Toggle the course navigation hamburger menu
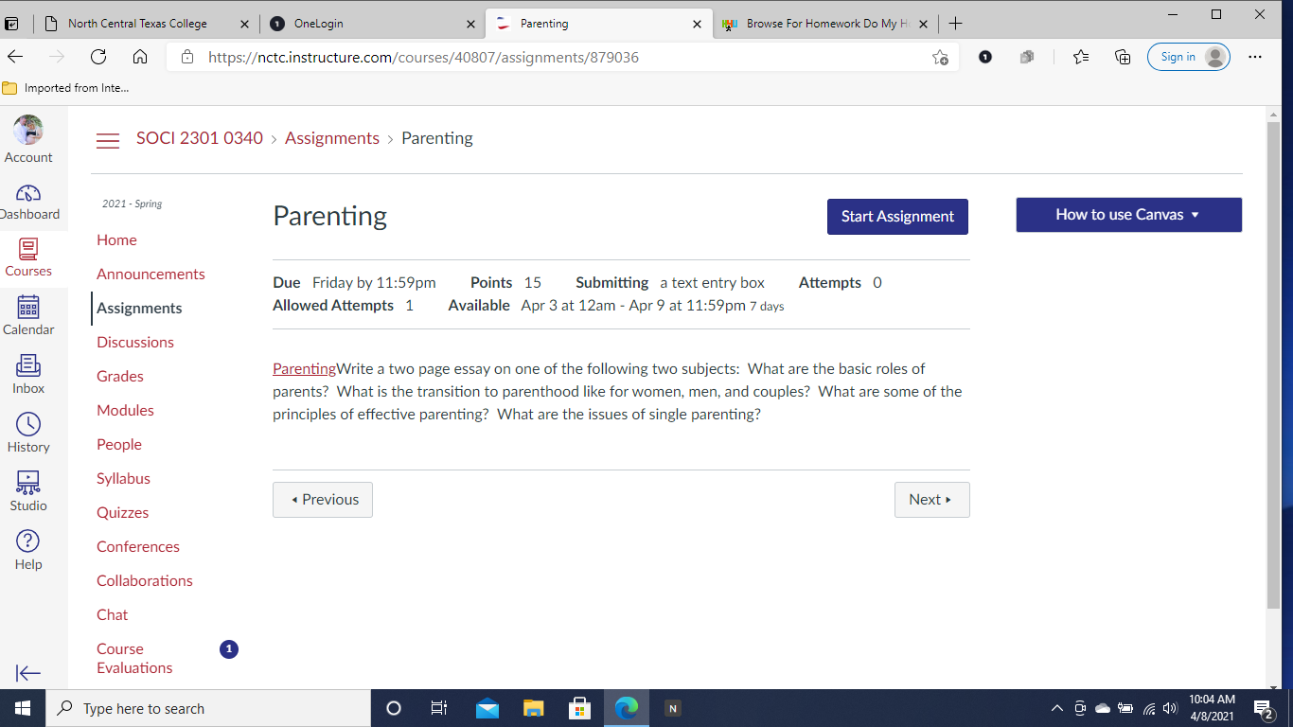The height and width of the screenshot is (727, 1293). pyautogui.click(x=108, y=140)
